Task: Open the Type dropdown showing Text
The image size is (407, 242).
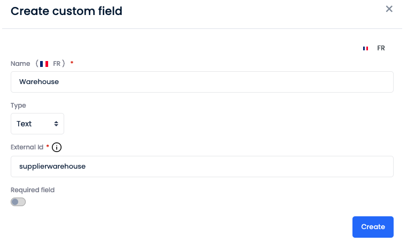Action: [x=37, y=124]
